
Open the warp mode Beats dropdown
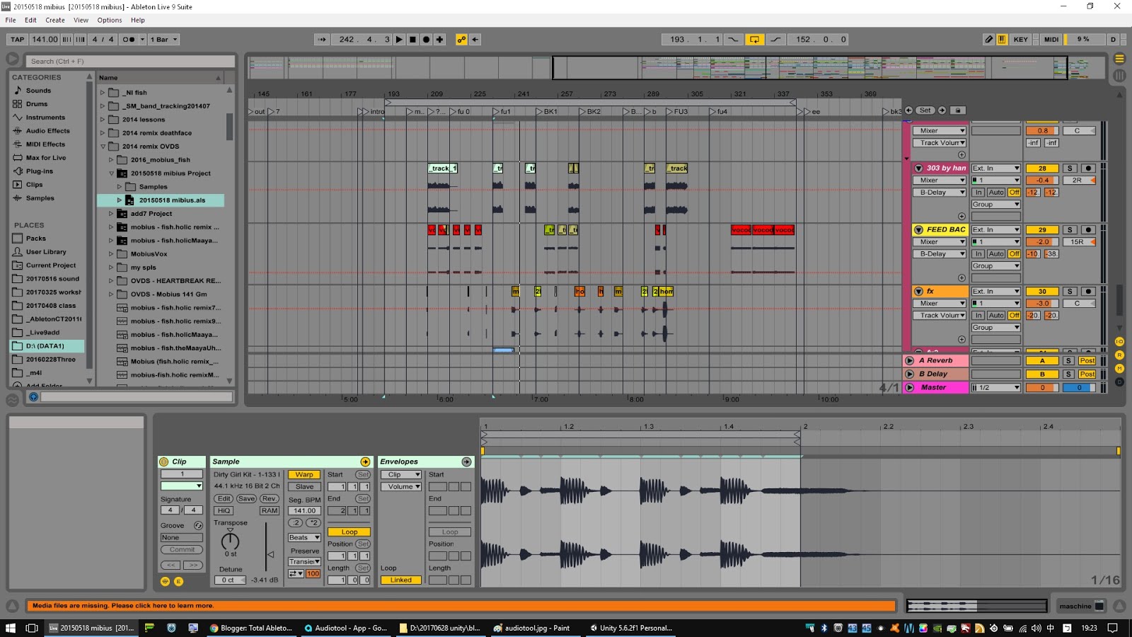click(304, 538)
